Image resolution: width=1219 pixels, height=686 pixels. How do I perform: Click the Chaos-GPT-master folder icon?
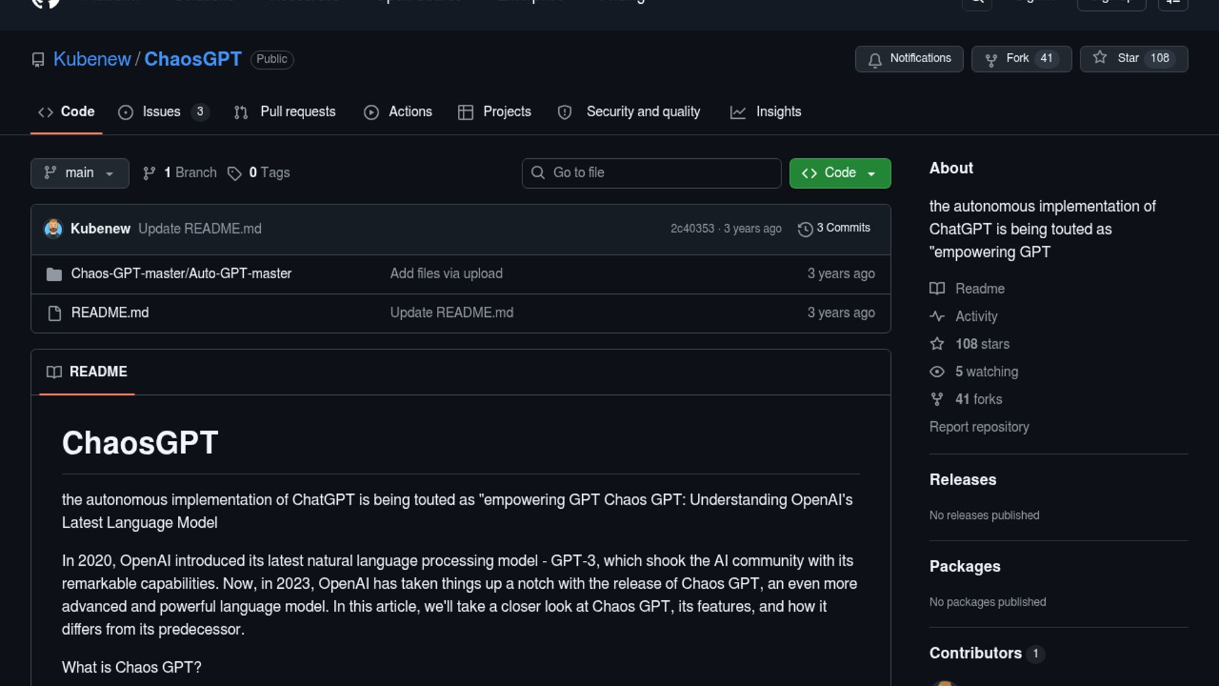click(x=54, y=274)
